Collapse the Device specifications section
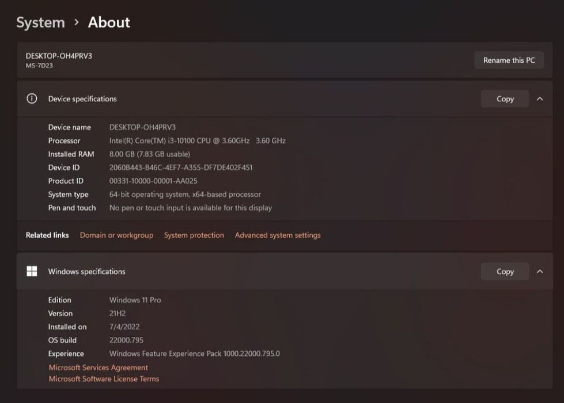Viewport: 564px width, 403px height. (x=540, y=99)
